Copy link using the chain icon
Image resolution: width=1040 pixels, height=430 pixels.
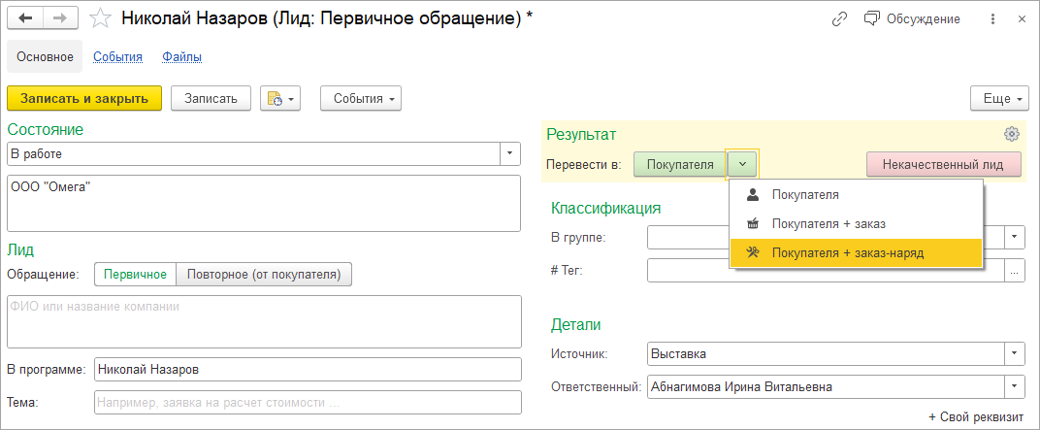click(x=839, y=18)
